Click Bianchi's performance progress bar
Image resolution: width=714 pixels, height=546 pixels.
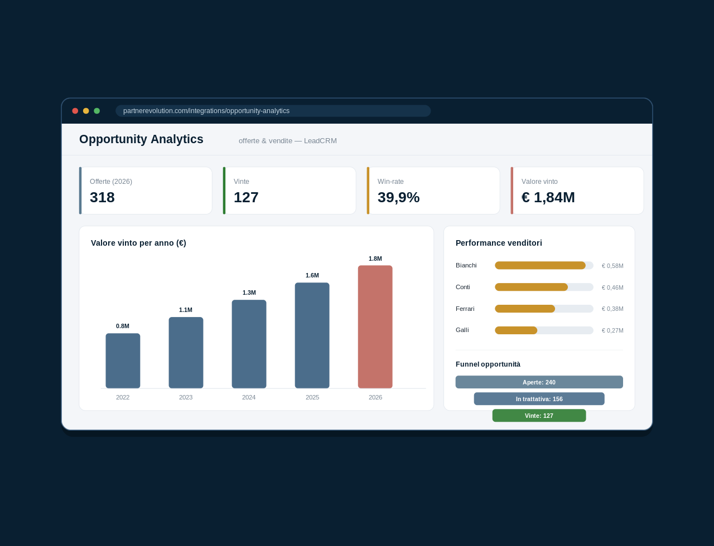coord(544,265)
